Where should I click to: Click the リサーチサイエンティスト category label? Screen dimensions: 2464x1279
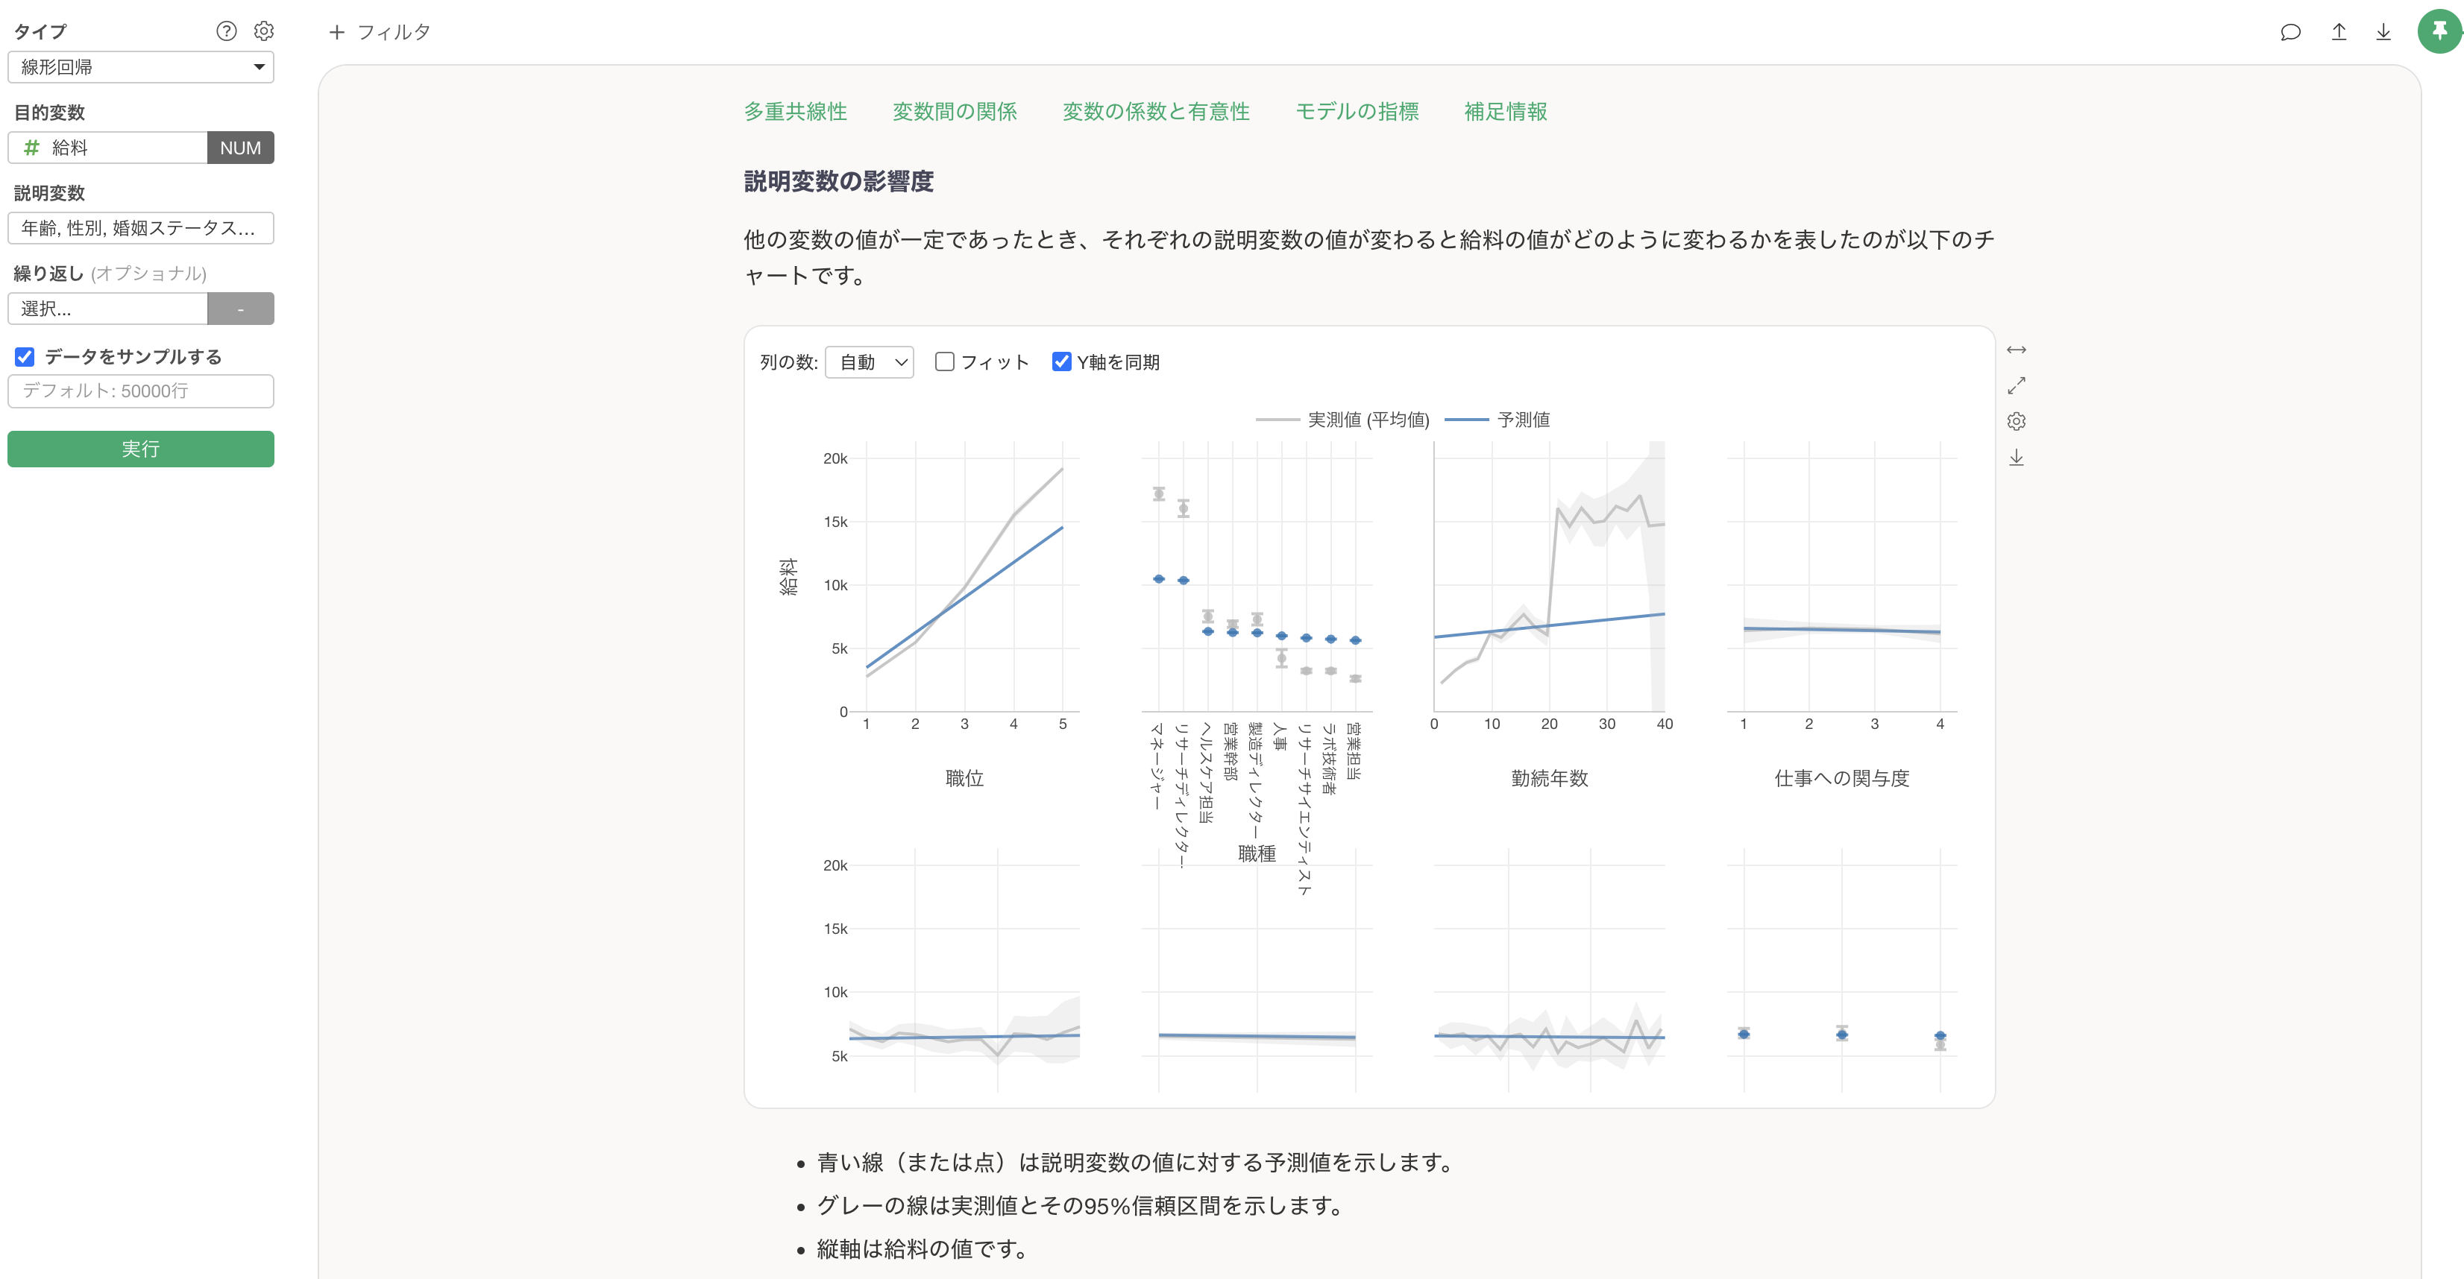pos(1304,809)
